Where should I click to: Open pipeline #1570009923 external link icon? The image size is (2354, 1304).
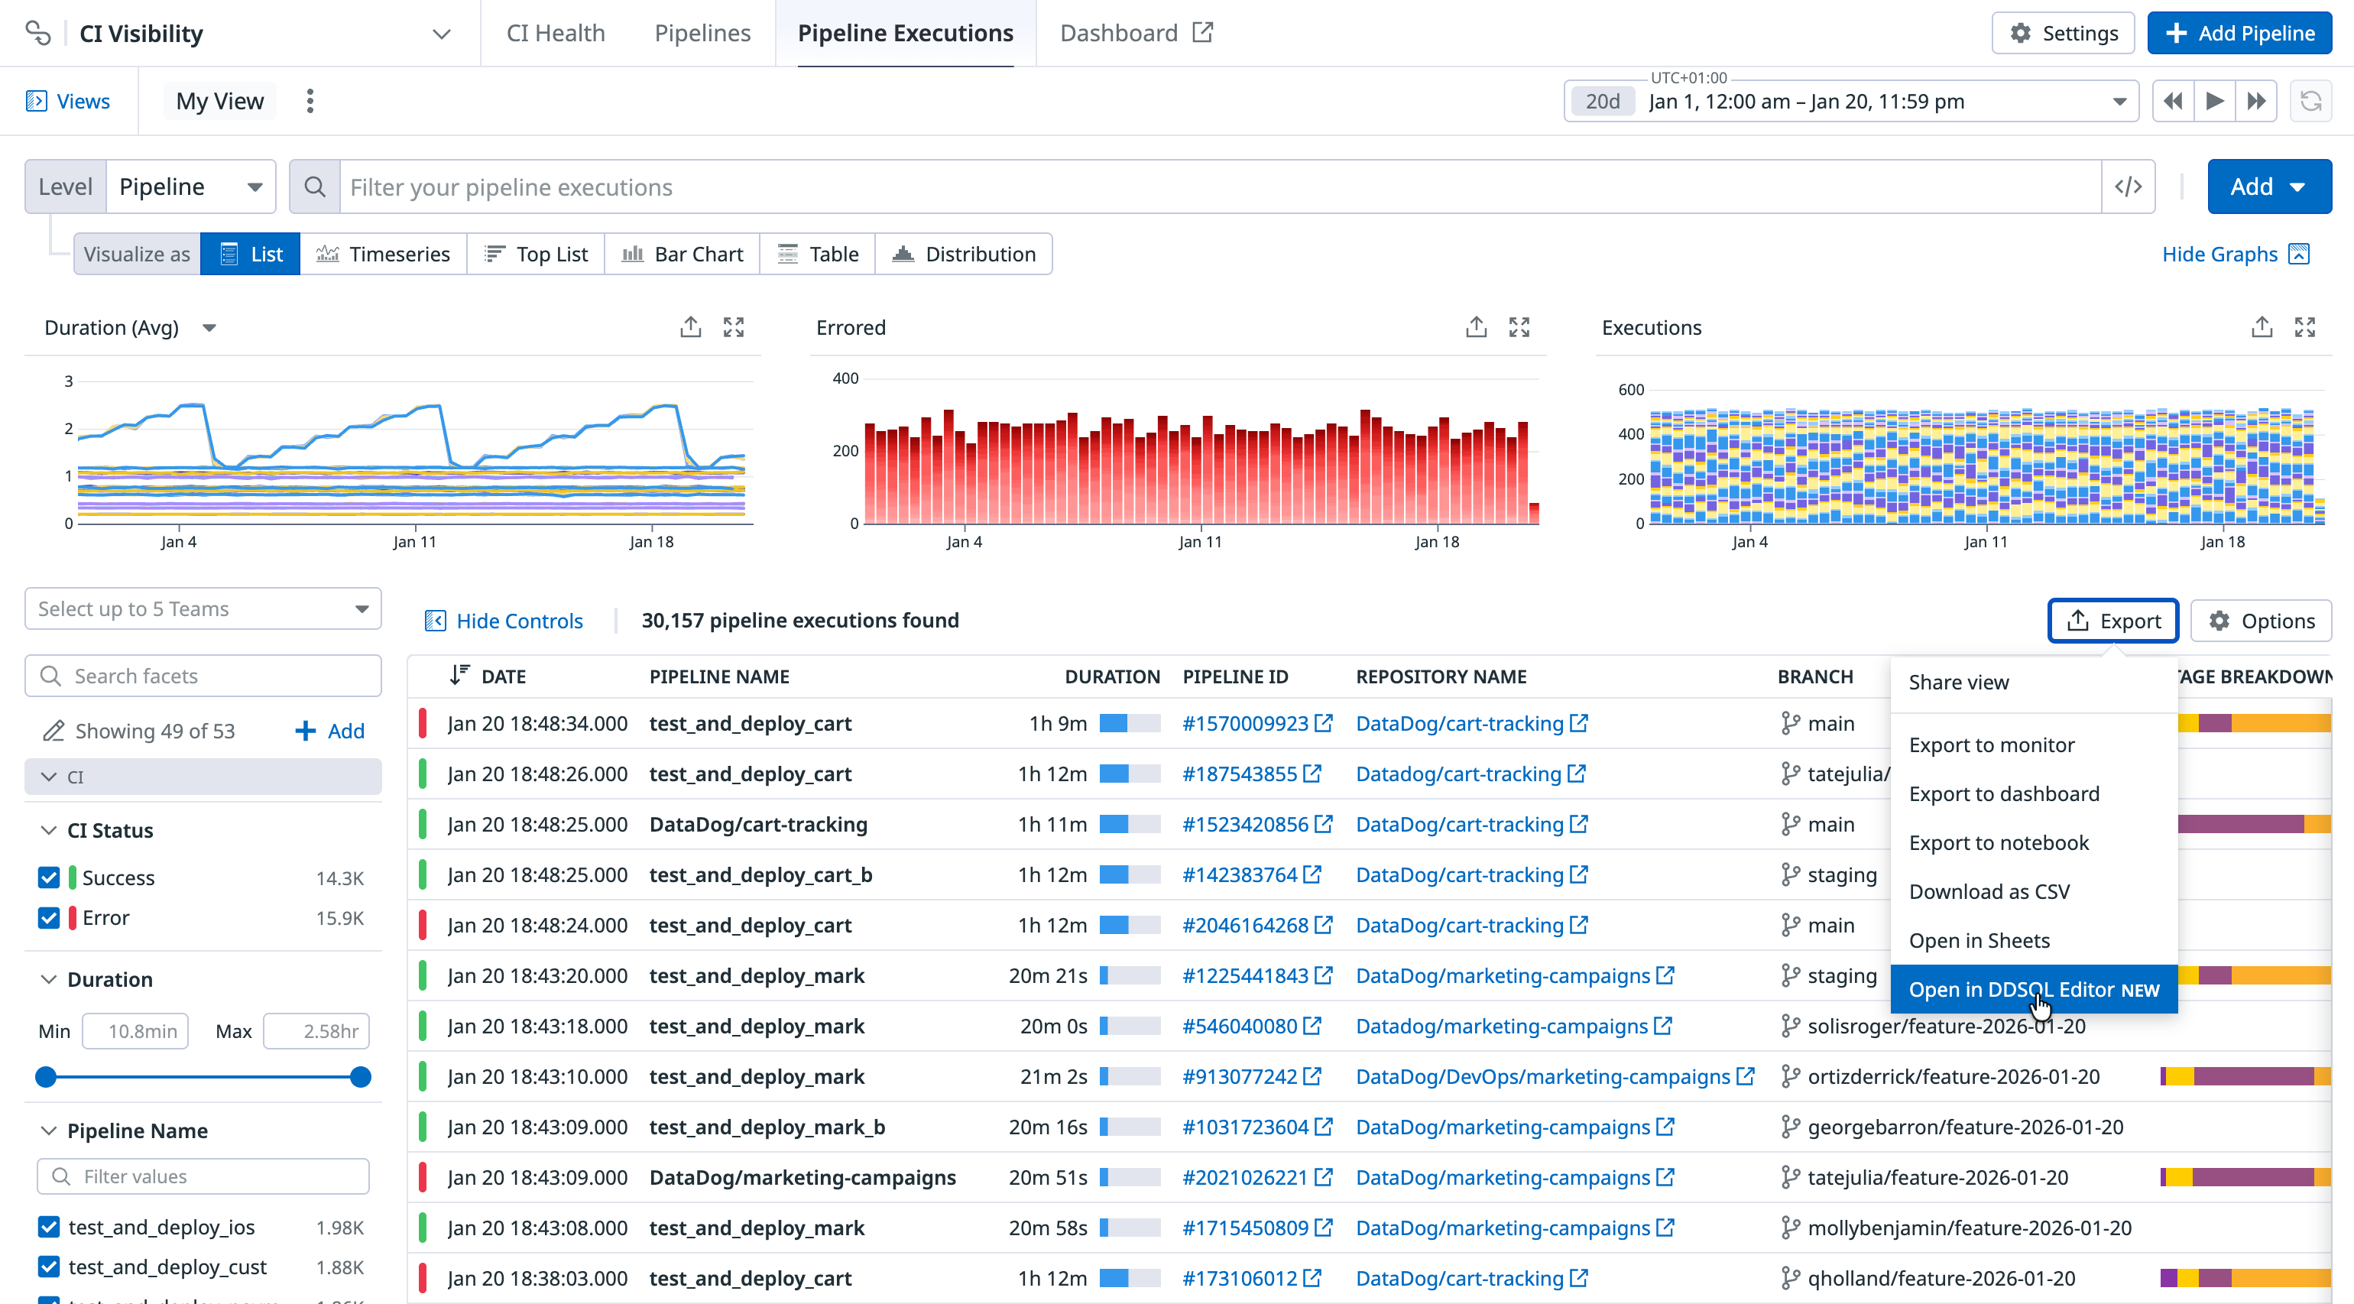[1323, 724]
